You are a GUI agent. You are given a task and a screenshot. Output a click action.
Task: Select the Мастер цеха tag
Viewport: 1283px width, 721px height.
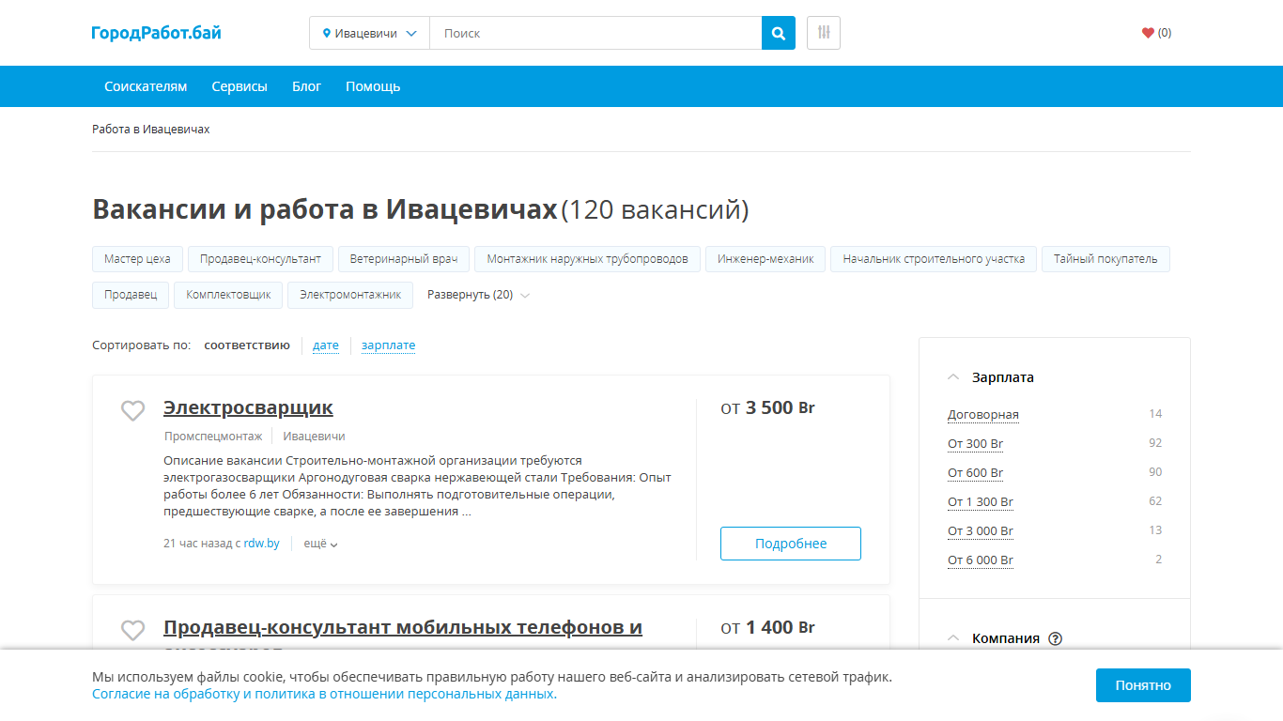137,259
